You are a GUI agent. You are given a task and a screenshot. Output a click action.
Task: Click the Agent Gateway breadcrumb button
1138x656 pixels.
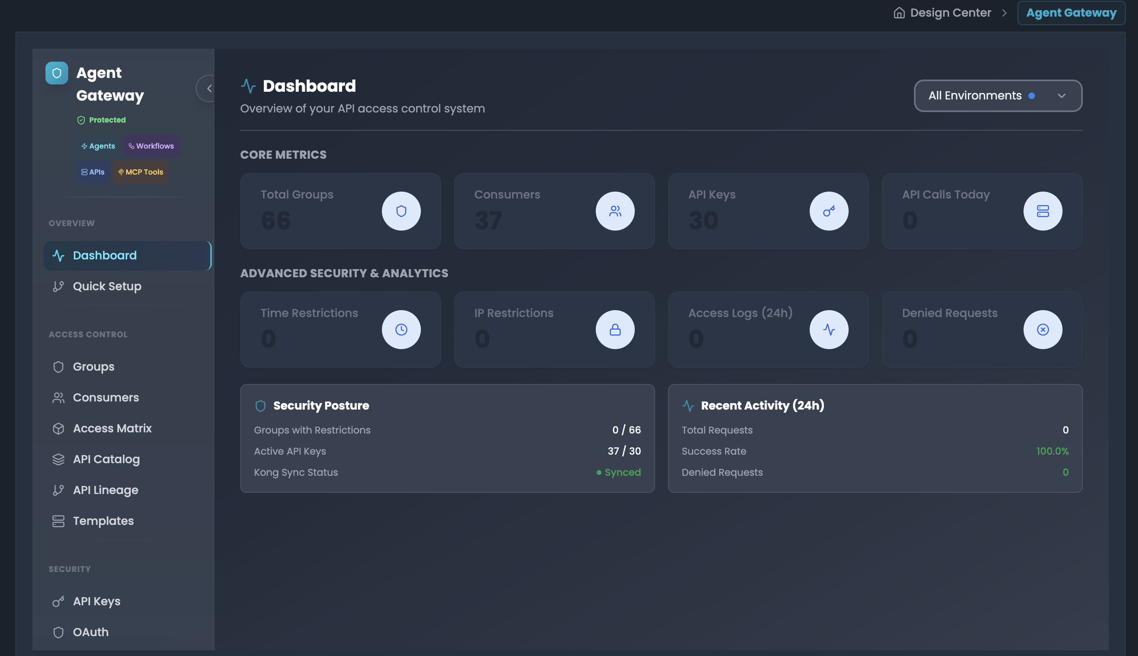coord(1071,13)
